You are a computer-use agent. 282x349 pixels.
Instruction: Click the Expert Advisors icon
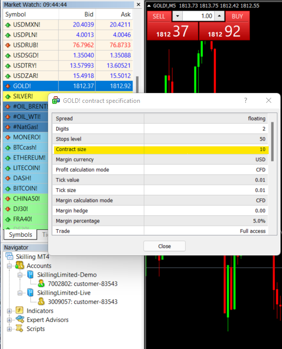tap(20, 319)
